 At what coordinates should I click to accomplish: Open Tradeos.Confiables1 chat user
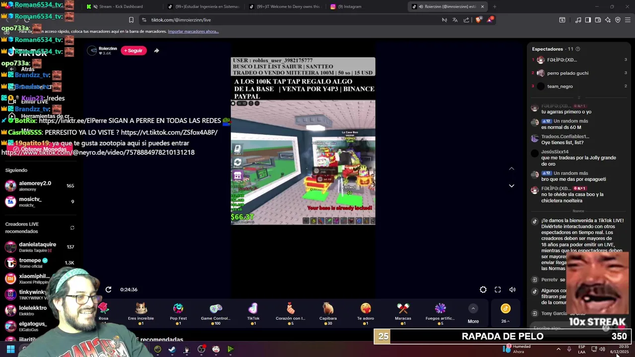(565, 136)
